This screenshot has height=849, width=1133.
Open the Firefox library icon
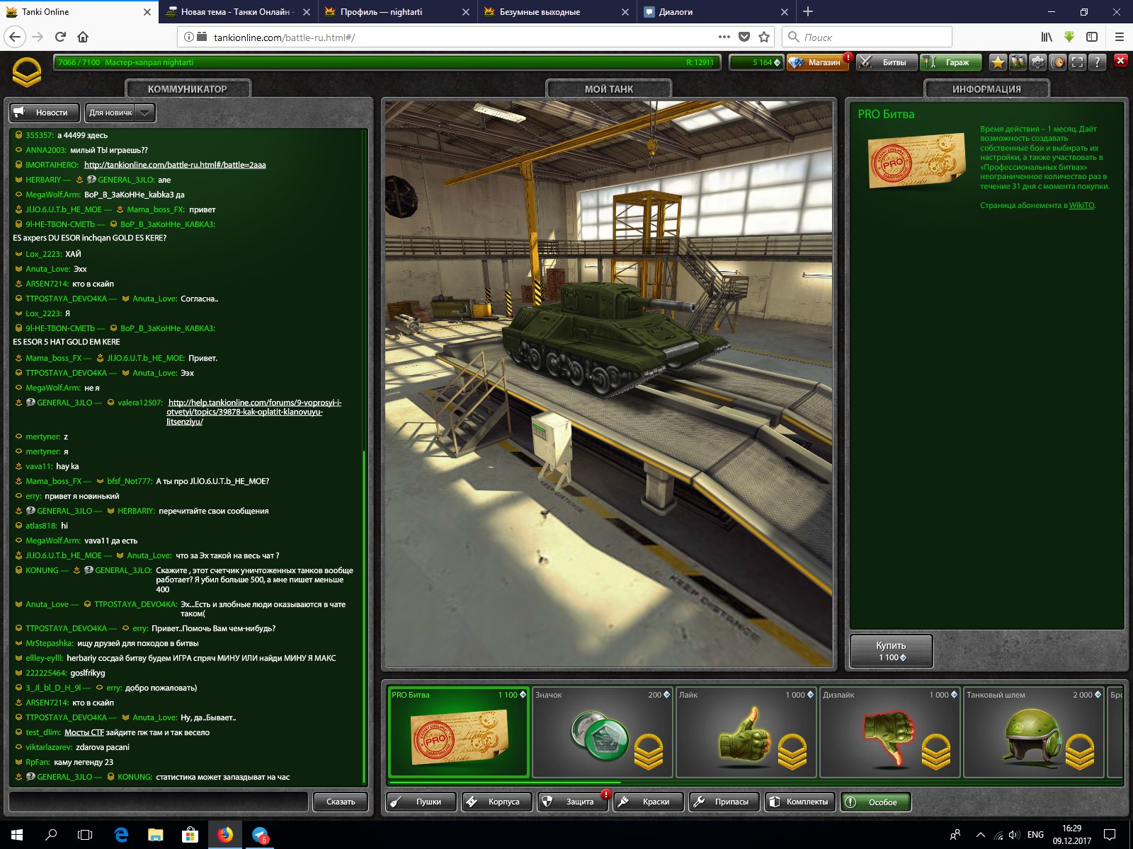click(x=1047, y=37)
